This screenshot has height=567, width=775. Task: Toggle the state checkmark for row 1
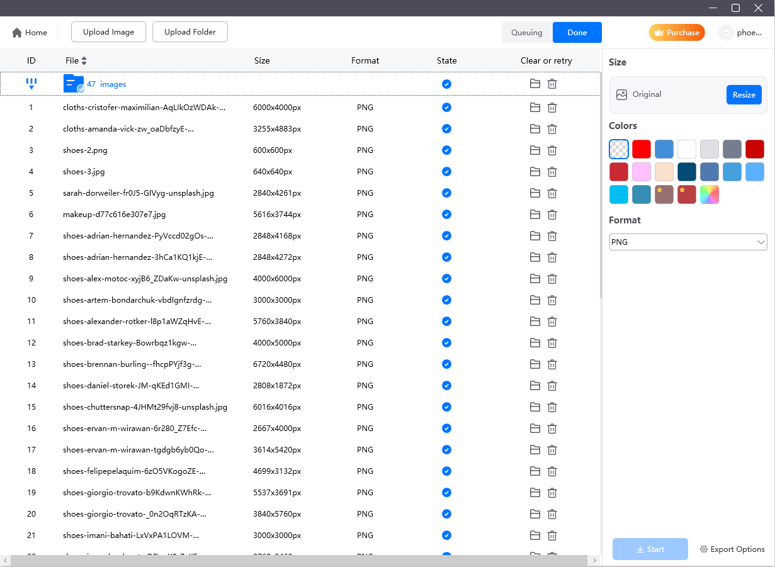(446, 108)
